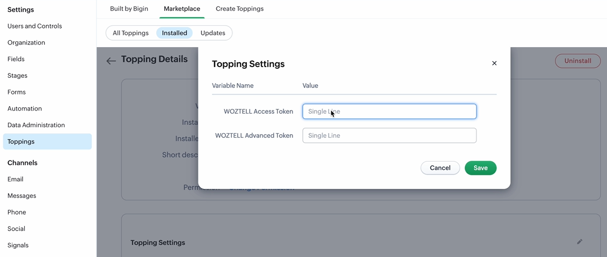Screen dimensions: 607x257
Task: Open the Email channel settings
Action: (16, 179)
